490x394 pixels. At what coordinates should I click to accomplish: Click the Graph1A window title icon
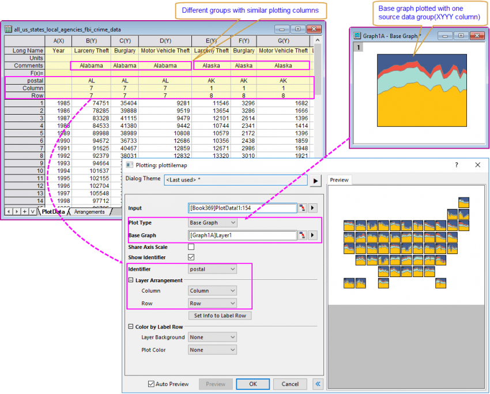357,36
